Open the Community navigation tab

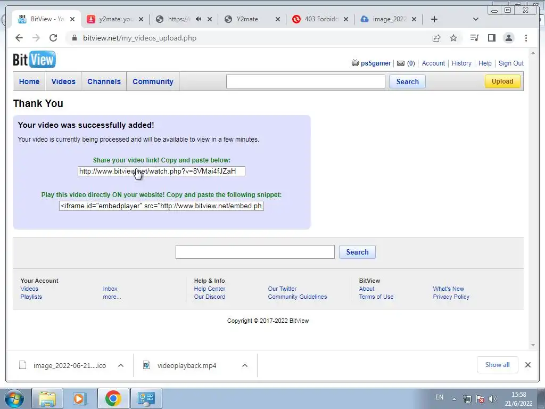pyautogui.click(x=153, y=81)
